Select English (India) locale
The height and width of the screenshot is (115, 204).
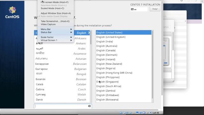(x=124, y=42)
